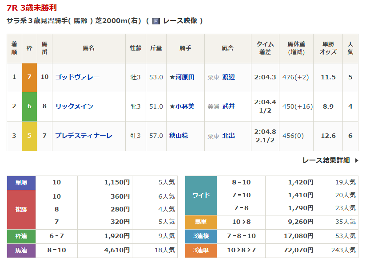366x262 pixels.
Task: Click the green frame 6 cell
Action: 29,106
